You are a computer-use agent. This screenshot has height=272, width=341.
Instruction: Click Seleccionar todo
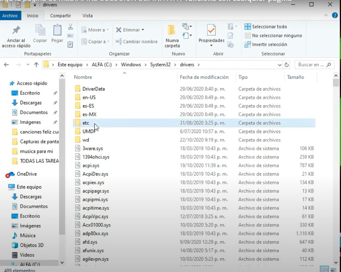[266, 27]
